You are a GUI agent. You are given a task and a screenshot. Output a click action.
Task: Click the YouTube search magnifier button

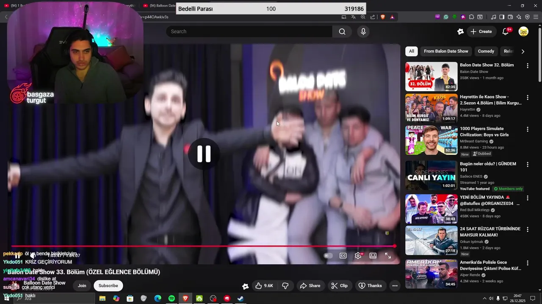pos(342,32)
